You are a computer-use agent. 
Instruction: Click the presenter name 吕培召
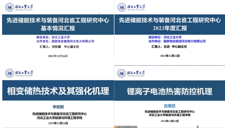pos(169,105)
